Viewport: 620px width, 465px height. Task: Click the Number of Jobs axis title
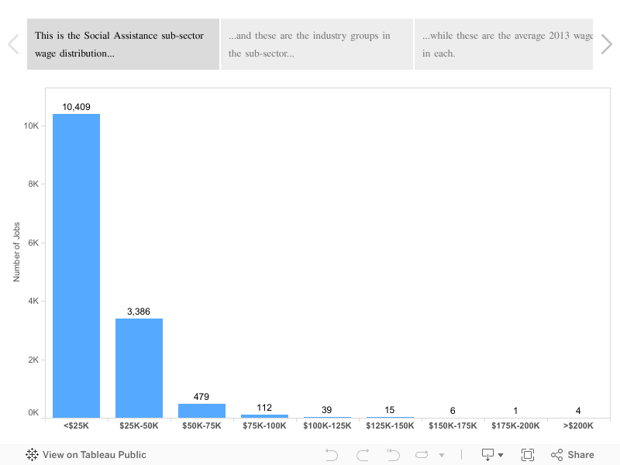[x=16, y=252]
